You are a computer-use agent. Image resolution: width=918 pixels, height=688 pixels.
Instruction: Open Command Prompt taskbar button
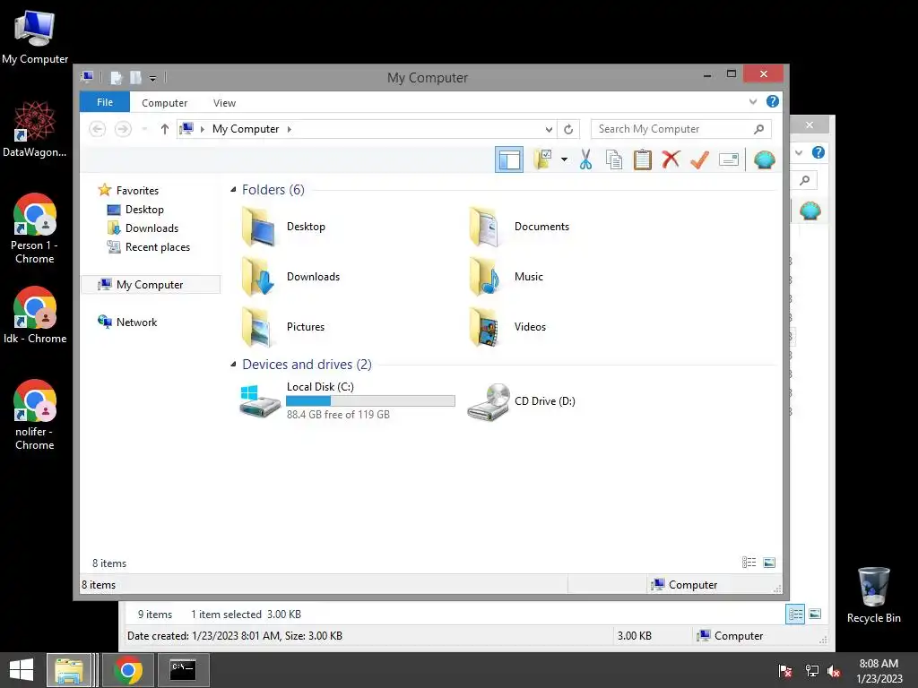point(183,670)
